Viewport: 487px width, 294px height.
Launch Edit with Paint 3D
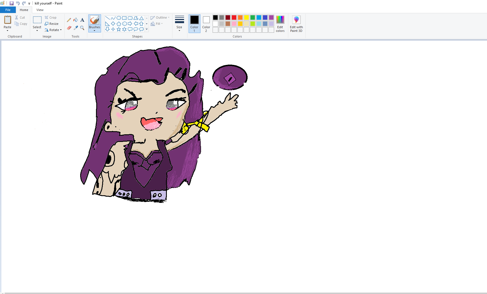[296, 24]
